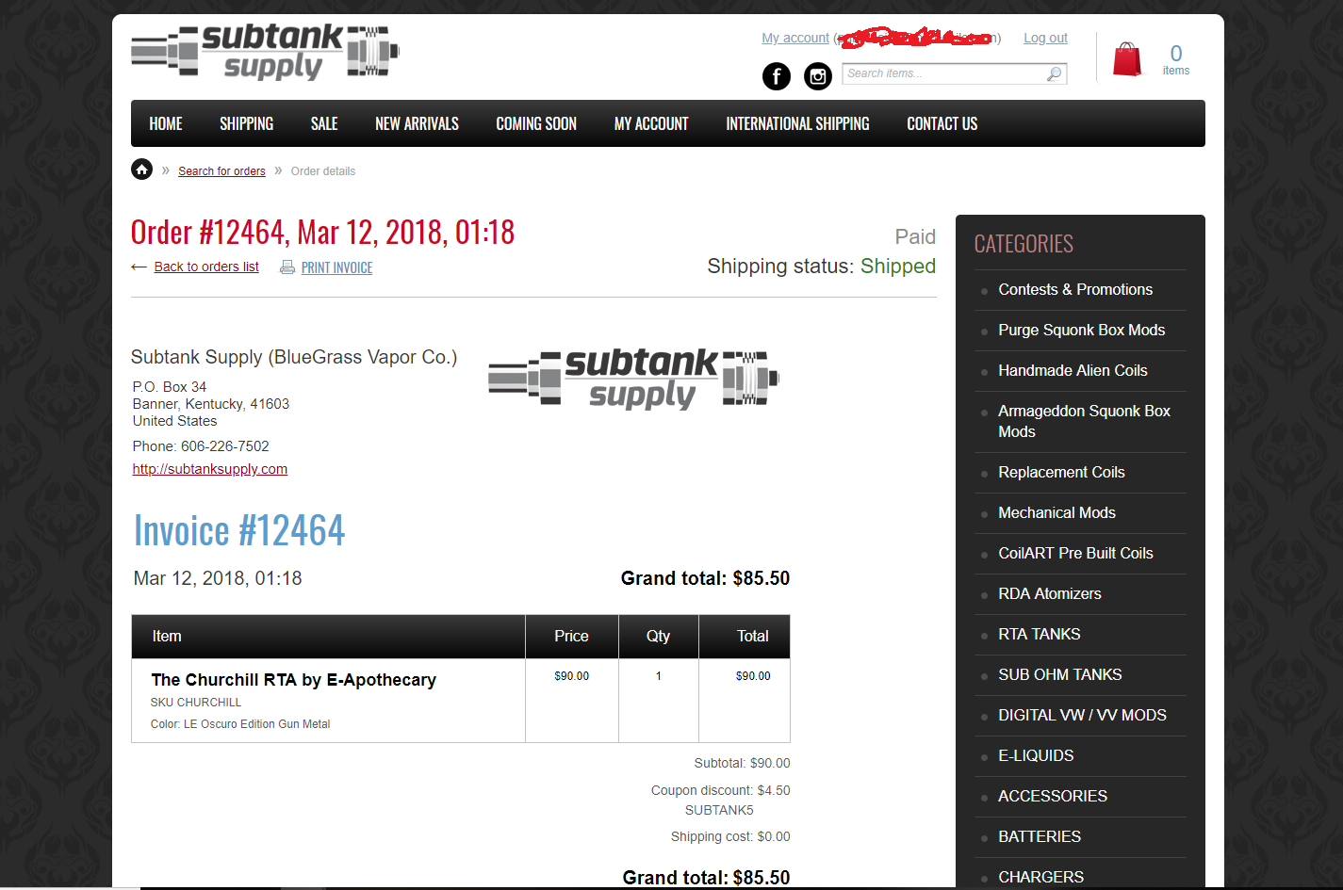Click the Instagram icon in header
This screenshot has height=890, width=1343.
(x=817, y=76)
